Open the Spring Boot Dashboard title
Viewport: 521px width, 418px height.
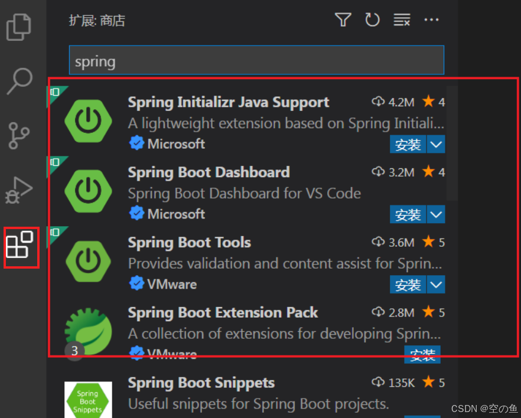[x=209, y=172]
